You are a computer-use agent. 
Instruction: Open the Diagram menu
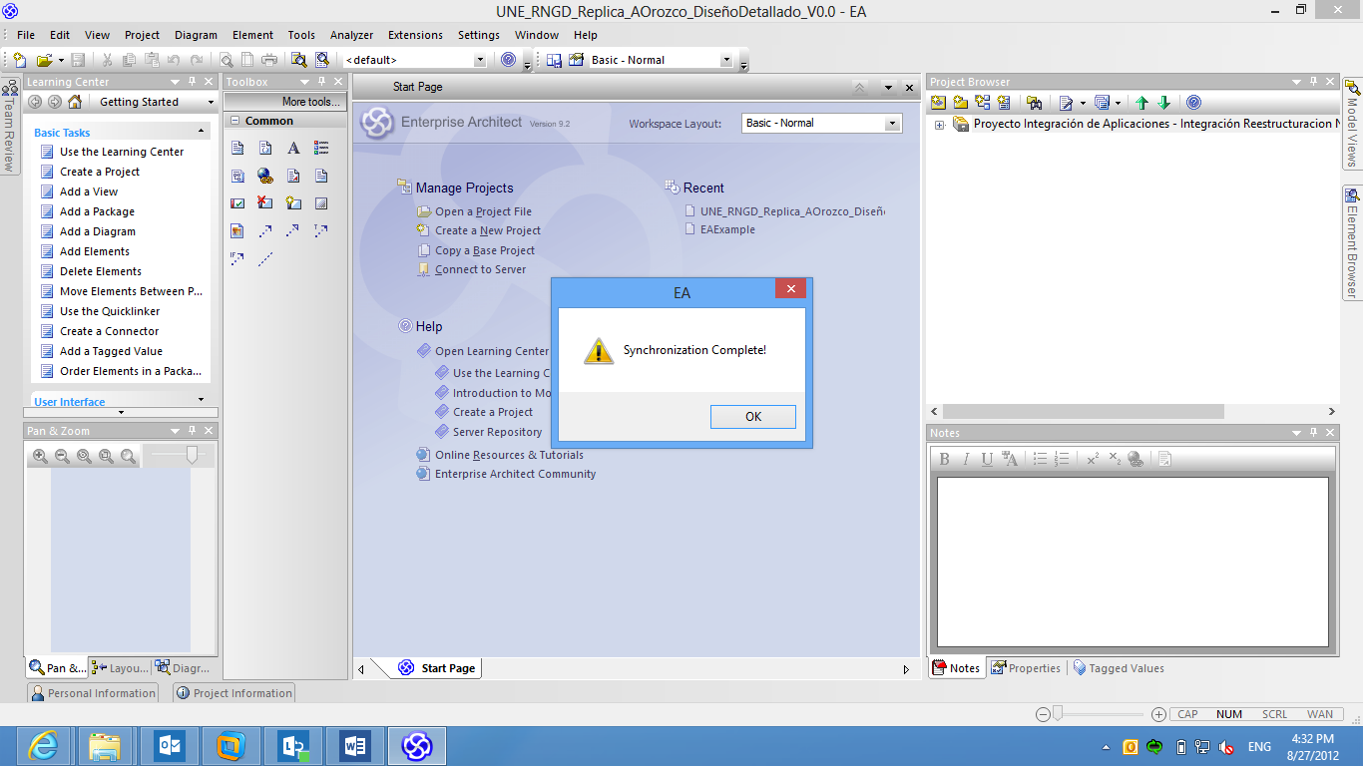pyautogui.click(x=196, y=35)
